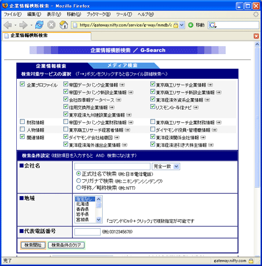This screenshot has height=266, width=262.
Task: Click arrow icon next to リスモンG-与信ナビ
Action: click(196, 107)
